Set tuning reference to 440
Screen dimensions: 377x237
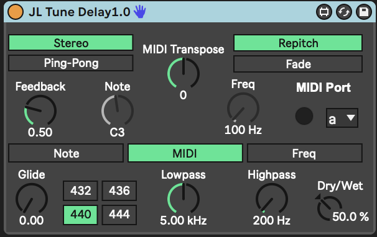[80, 215]
